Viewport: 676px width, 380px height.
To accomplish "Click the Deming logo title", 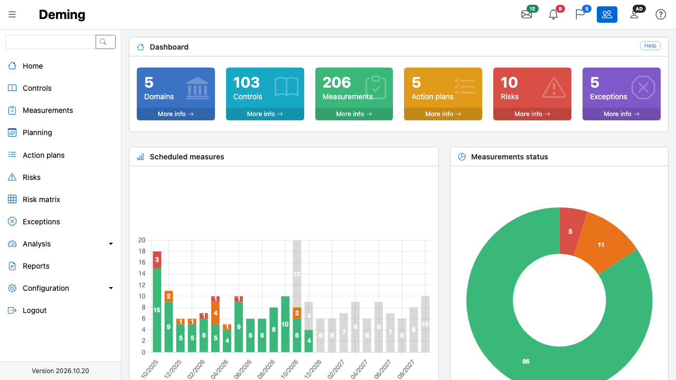I will (62, 15).
